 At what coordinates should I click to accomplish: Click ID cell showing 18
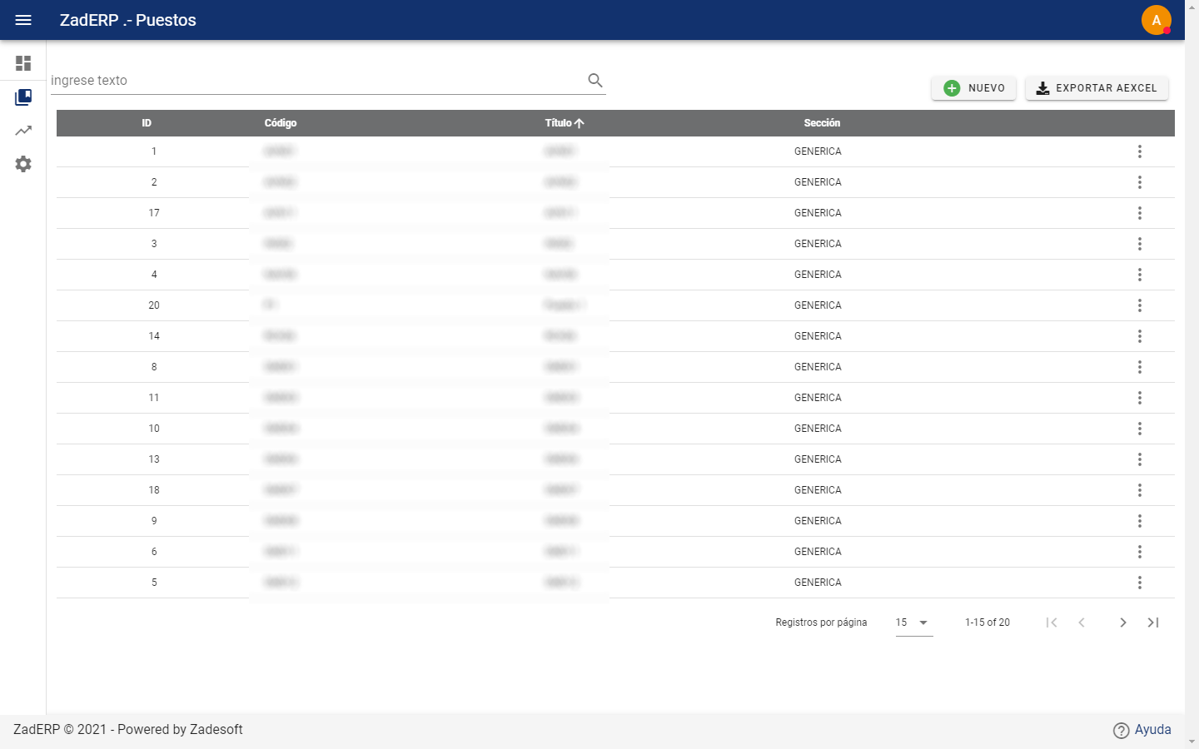point(154,490)
